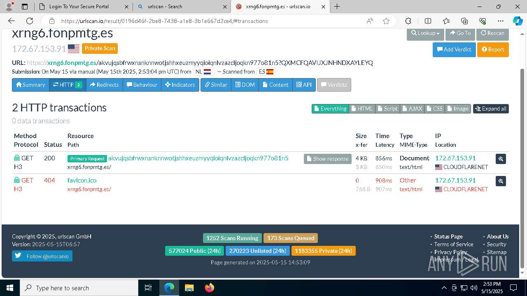The image size is (527, 296).
Task: Filter transactions by HTML
Action: tap(362, 109)
